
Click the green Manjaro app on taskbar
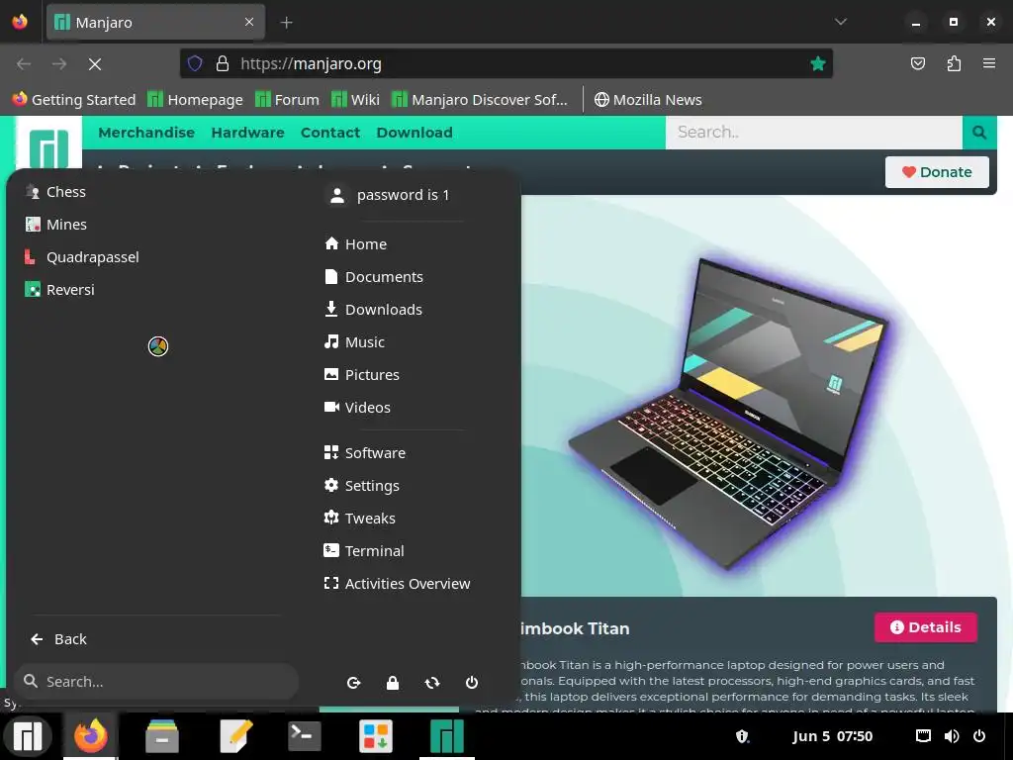[x=447, y=736]
